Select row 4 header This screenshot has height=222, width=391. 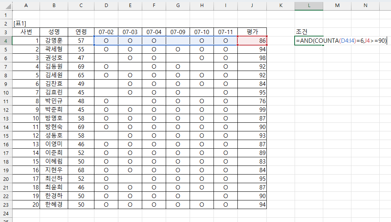[6, 41]
